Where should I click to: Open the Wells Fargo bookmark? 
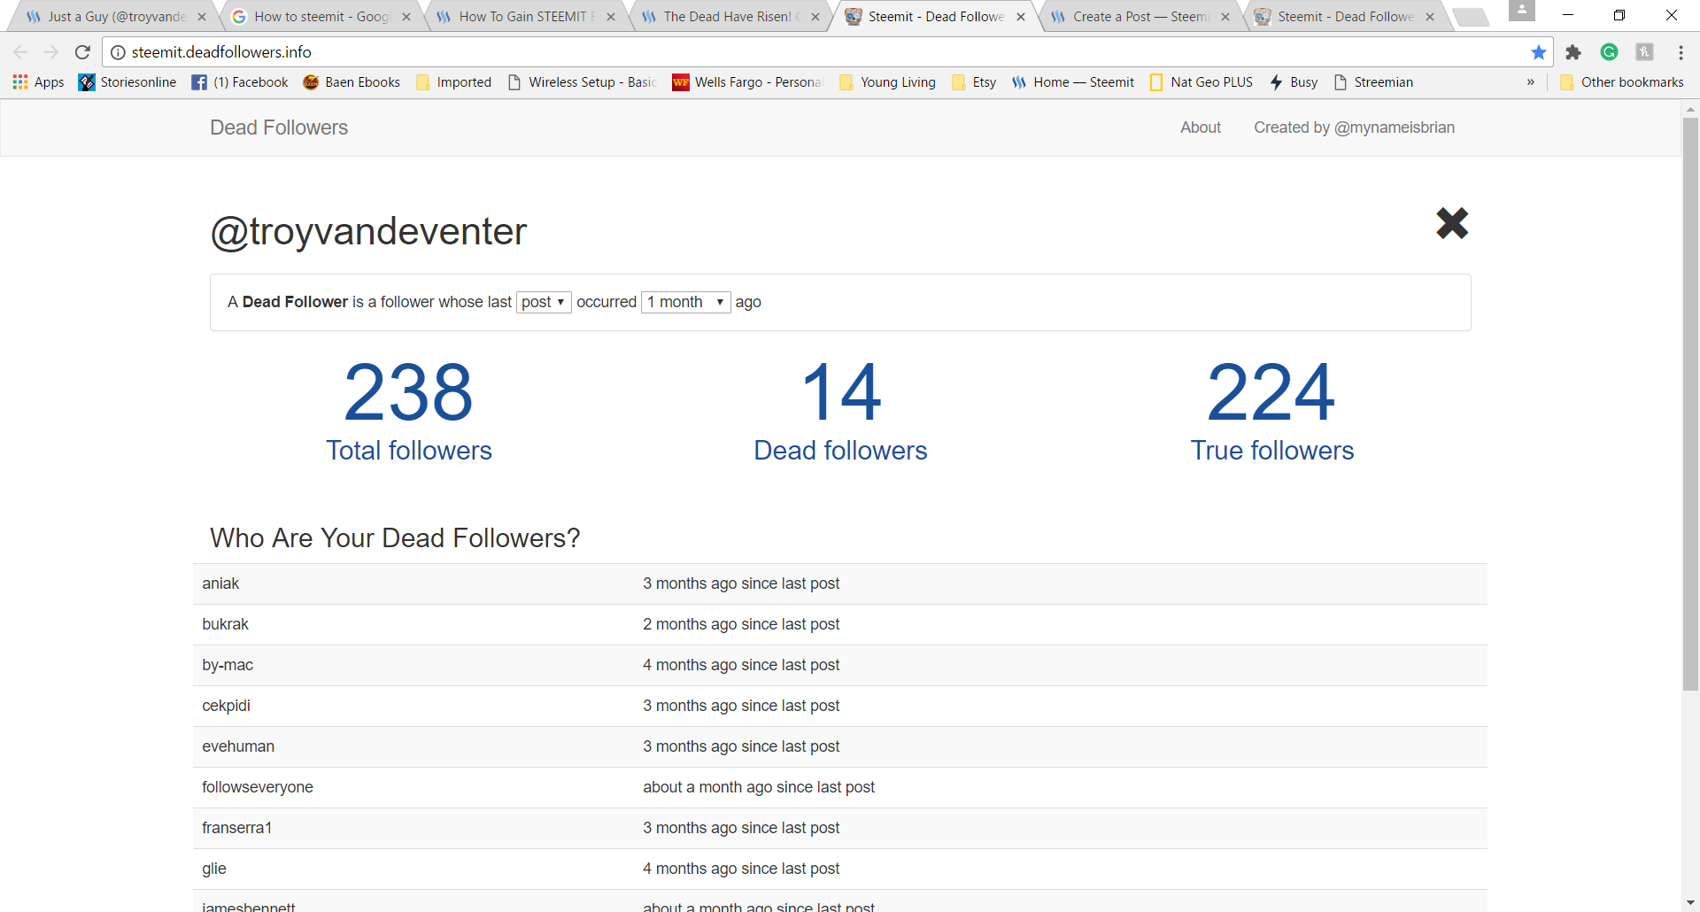pyautogui.click(x=747, y=82)
